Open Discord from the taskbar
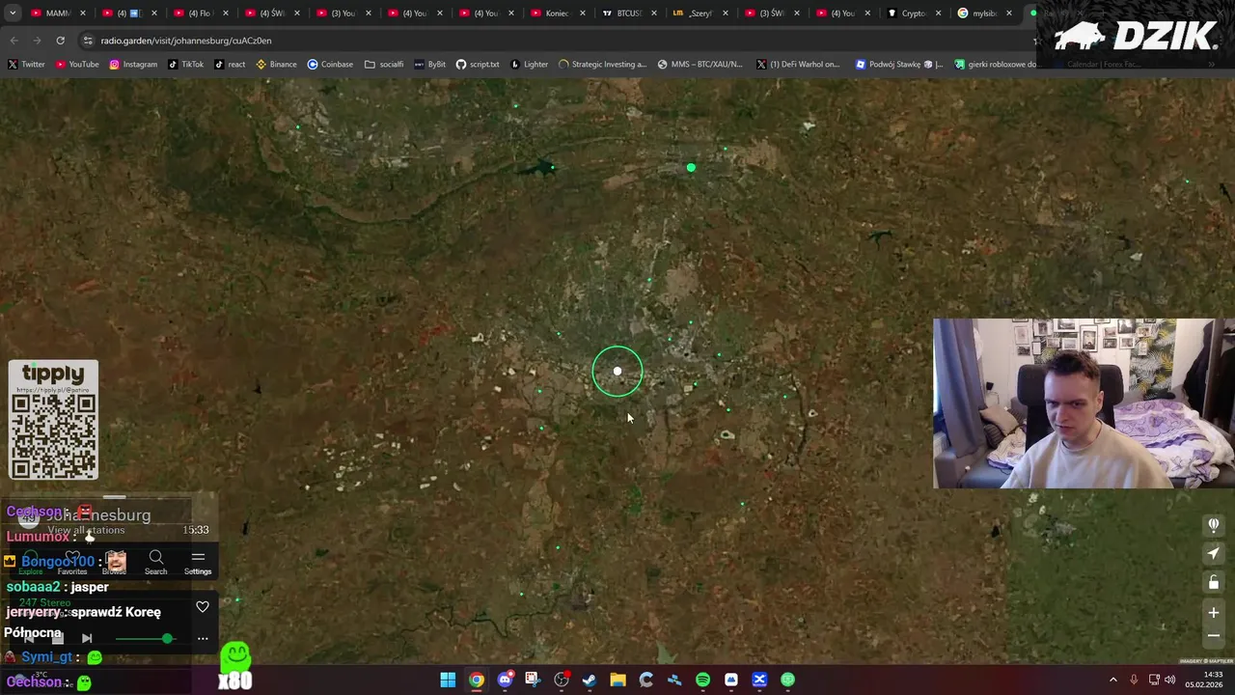The image size is (1235, 695). [505, 680]
